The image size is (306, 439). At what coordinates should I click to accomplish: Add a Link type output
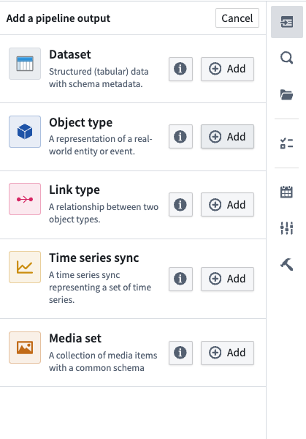pos(227,205)
